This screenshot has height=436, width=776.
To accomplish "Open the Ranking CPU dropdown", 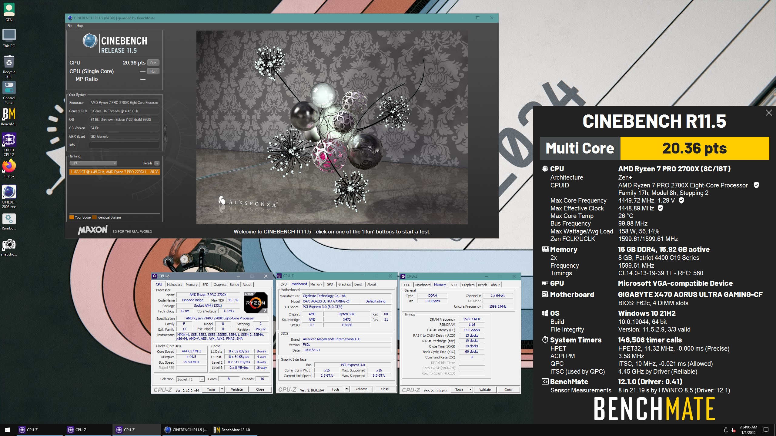I will [93, 163].
